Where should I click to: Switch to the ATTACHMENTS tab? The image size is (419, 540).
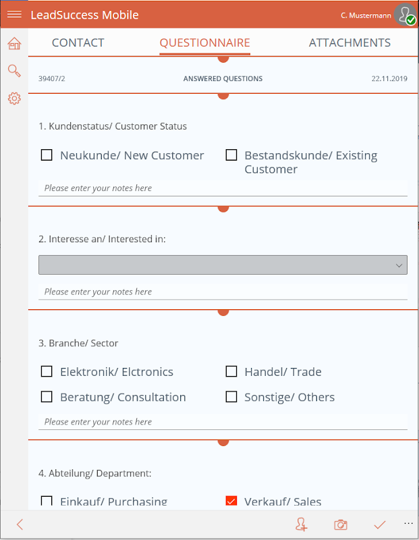350,43
